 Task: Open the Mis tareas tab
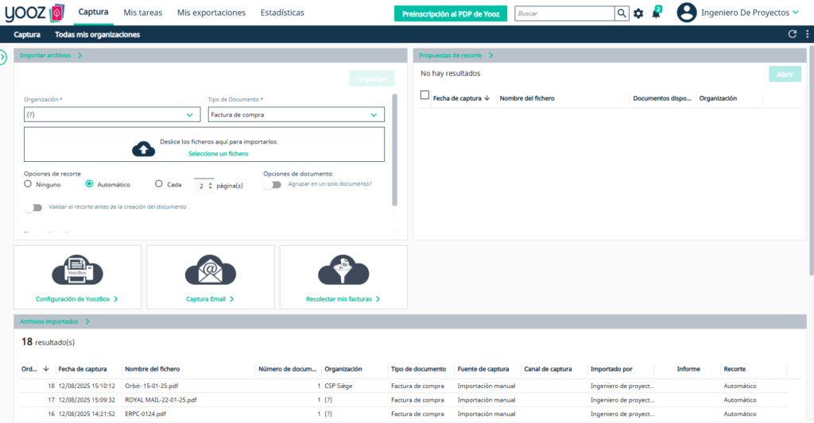tap(143, 13)
